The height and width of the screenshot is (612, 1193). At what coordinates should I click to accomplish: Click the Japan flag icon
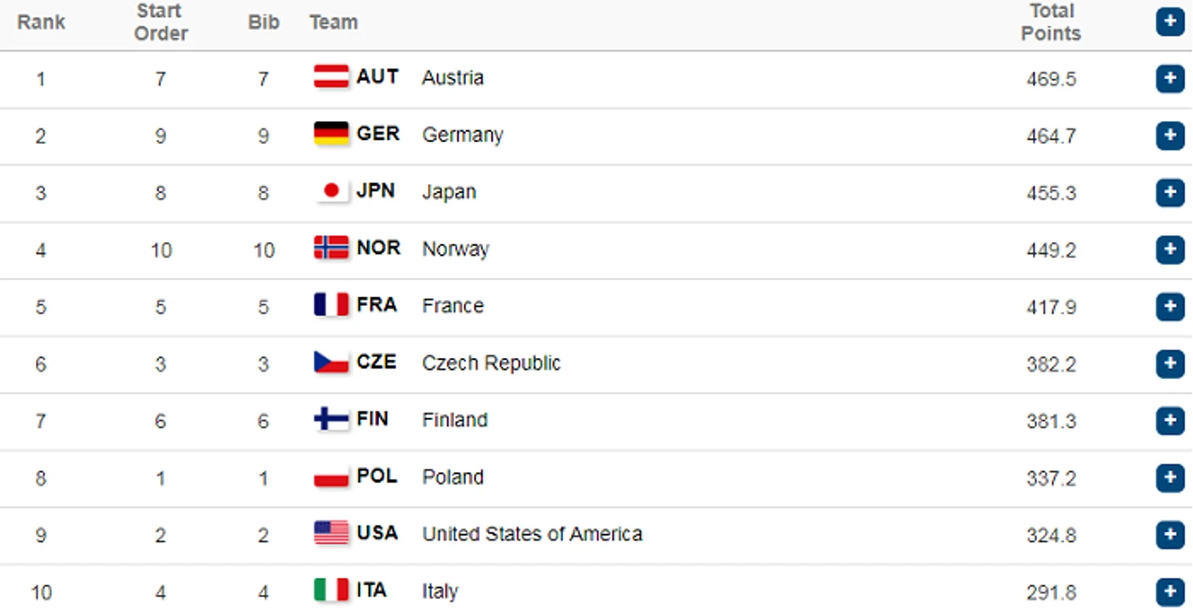coord(331,191)
